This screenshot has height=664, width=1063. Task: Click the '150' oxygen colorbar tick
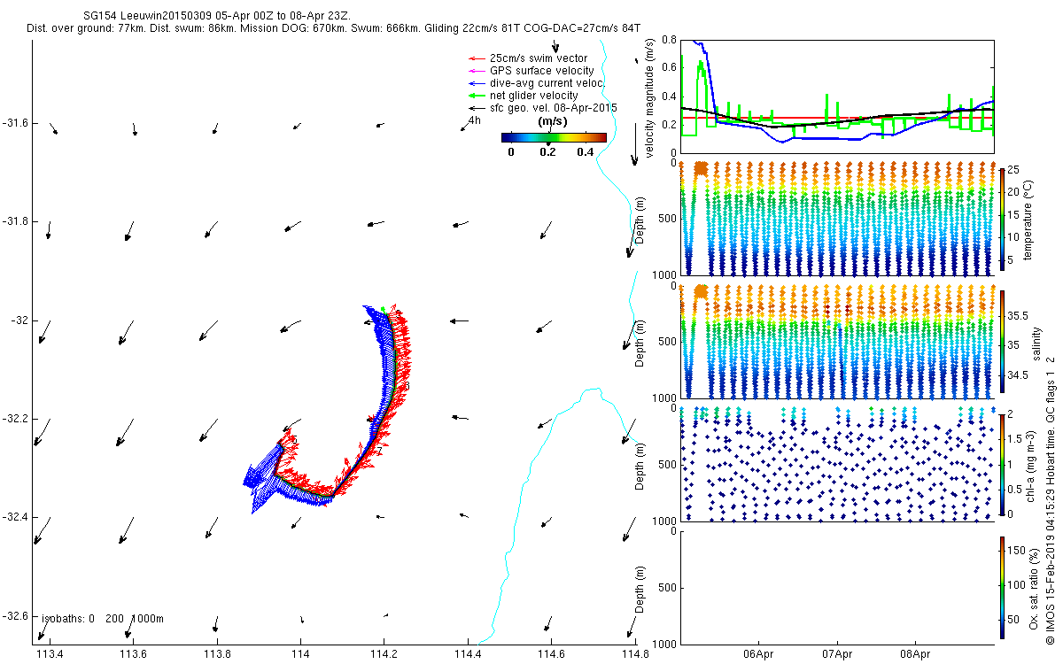tap(1017, 551)
